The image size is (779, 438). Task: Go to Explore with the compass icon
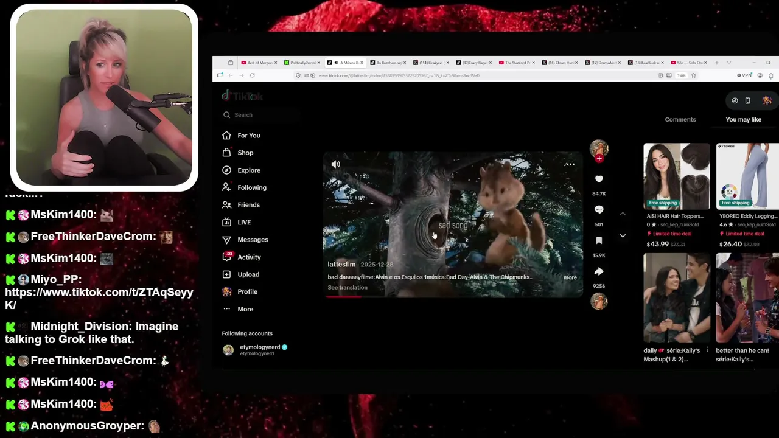pyautogui.click(x=241, y=170)
